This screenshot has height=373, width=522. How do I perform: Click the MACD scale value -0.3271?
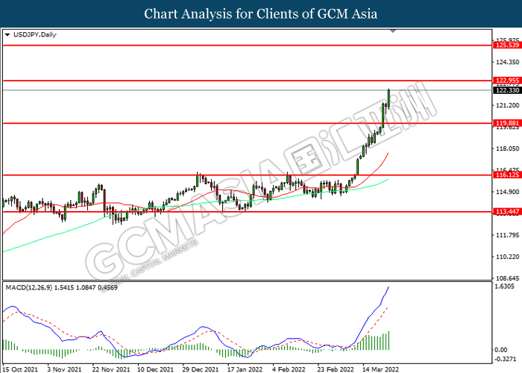pos(506,359)
